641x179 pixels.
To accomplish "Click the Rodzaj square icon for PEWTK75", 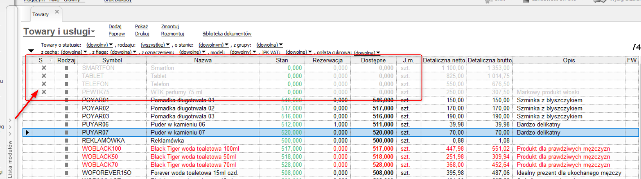I will click(66, 92).
